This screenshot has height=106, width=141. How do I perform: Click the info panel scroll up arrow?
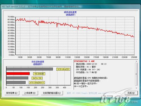[x=136, y=61]
